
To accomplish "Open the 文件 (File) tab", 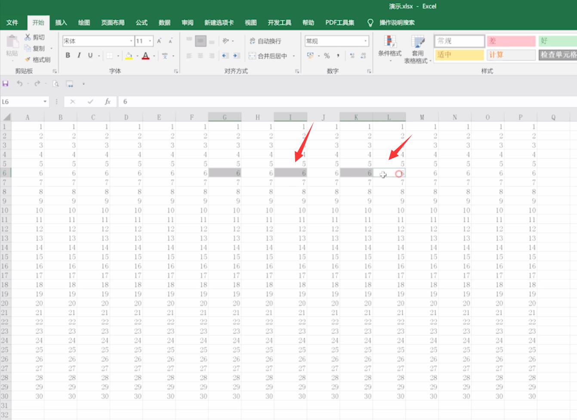I will pos(12,22).
